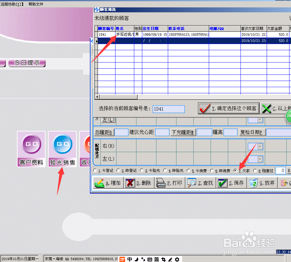The height and width of the screenshot is (262, 291).
Task: Click the S.保存 save button
Action: (231, 183)
